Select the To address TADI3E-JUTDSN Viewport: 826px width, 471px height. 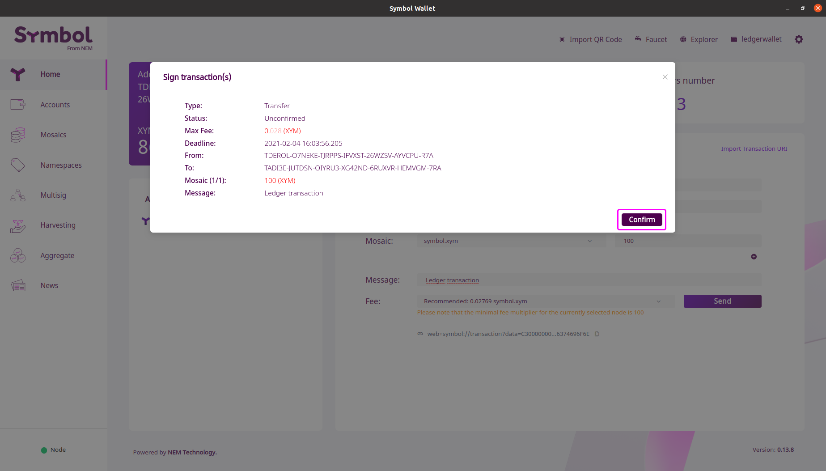pyautogui.click(x=352, y=168)
